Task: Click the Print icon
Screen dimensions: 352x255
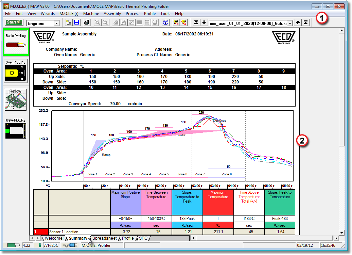Action: [87, 22]
